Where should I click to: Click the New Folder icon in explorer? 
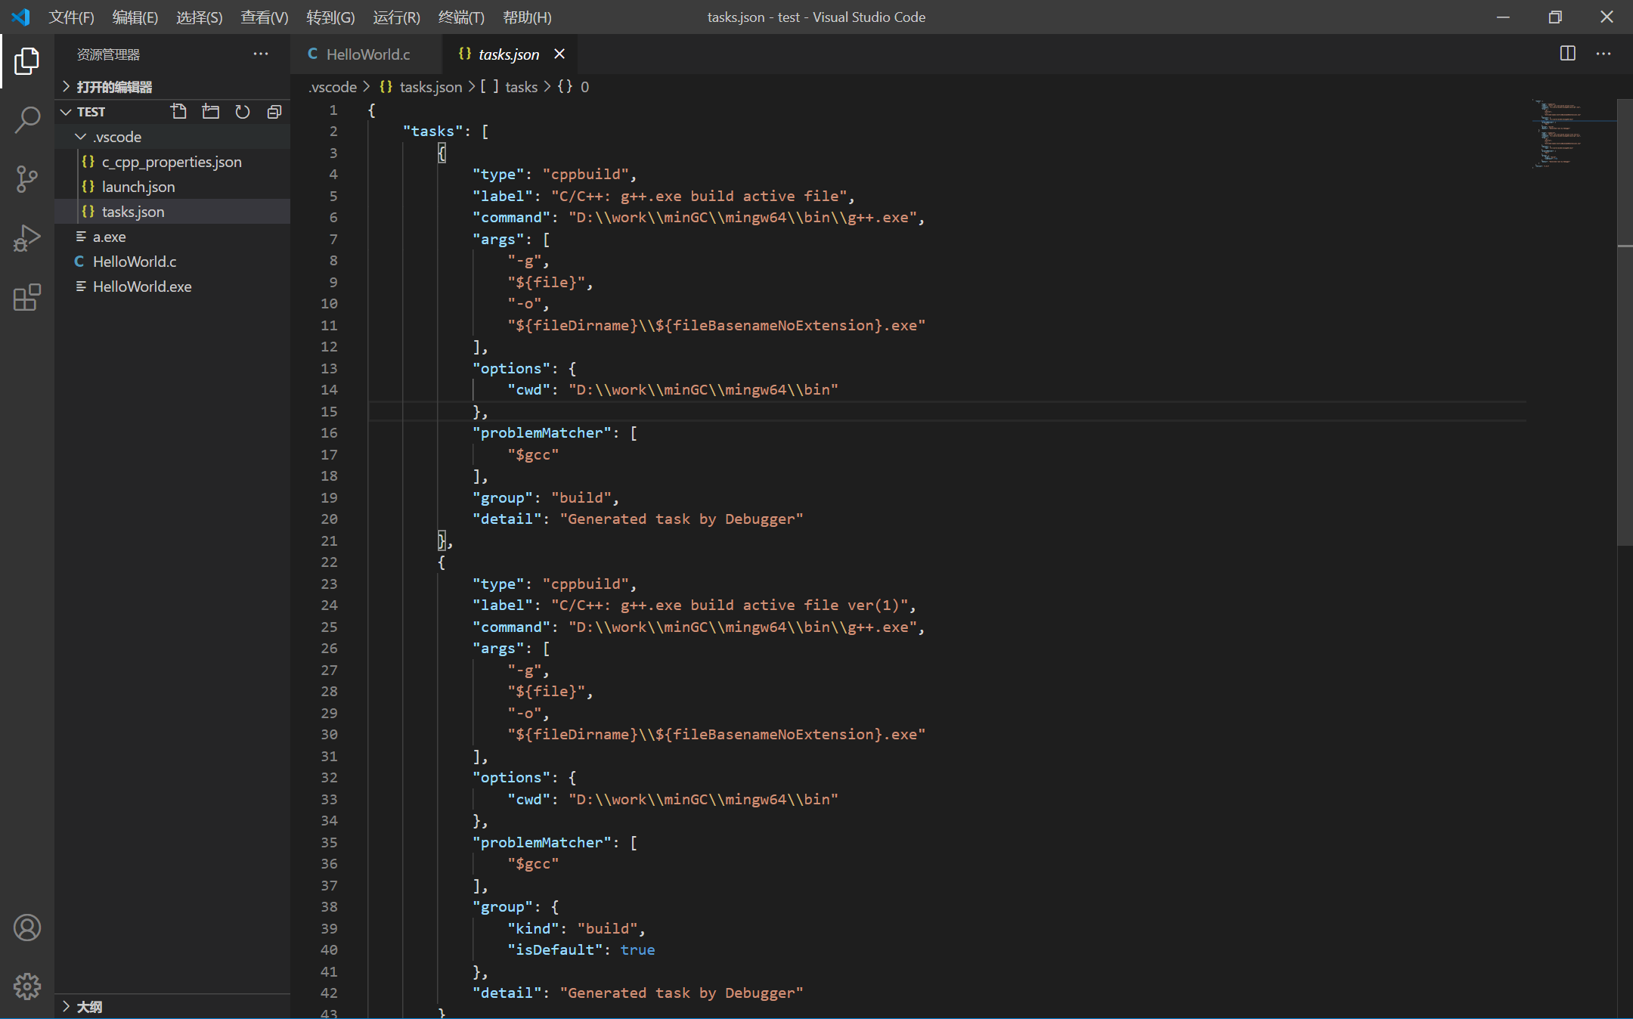[x=210, y=112]
